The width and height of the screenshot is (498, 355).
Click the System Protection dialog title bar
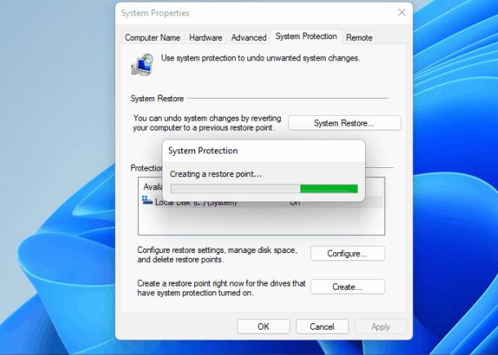coord(263,150)
